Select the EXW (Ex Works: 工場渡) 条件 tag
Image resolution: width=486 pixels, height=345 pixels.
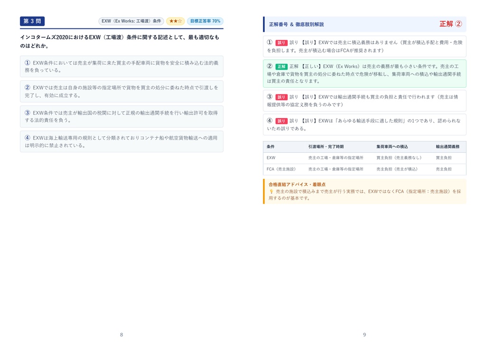point(131,21)
